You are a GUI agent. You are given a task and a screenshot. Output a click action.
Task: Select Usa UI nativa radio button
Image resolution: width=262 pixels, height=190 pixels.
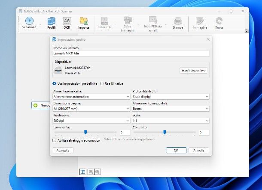tap(102, 83)
